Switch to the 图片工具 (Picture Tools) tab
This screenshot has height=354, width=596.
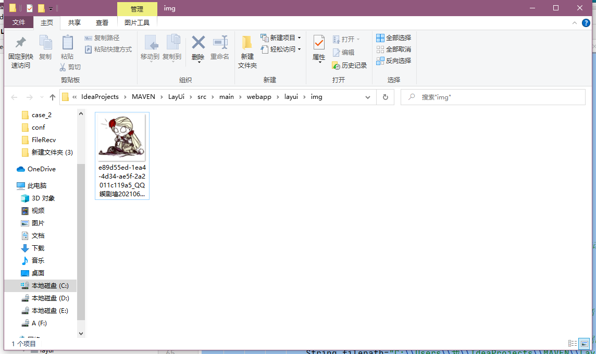tap(137, 23)
